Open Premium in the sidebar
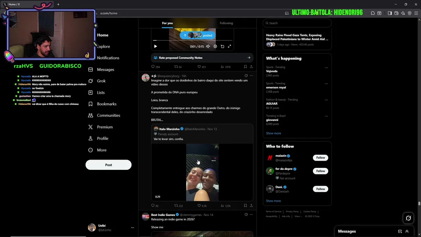The height and width of the screenshot is (237, 421). point(101,127)
